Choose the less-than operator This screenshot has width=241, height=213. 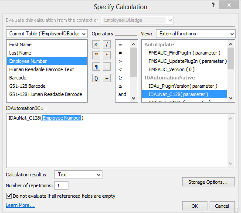120,69
